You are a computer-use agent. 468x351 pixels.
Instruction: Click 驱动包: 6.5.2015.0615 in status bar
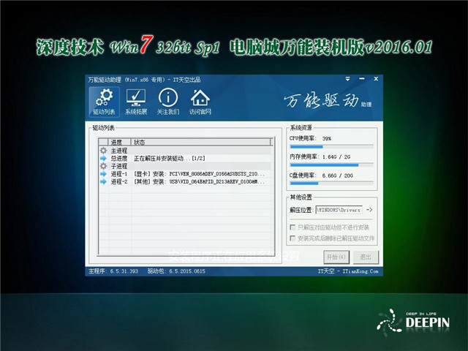[176, 271]
